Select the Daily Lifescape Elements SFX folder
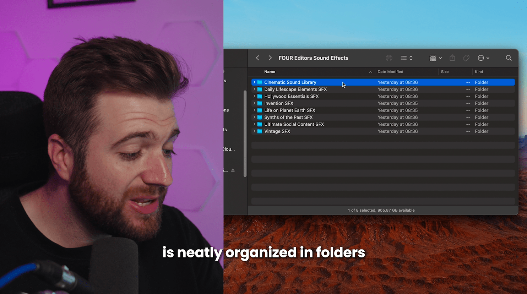Image resolution: width=527 pixels, height=294 pixels. coord(295,89)
